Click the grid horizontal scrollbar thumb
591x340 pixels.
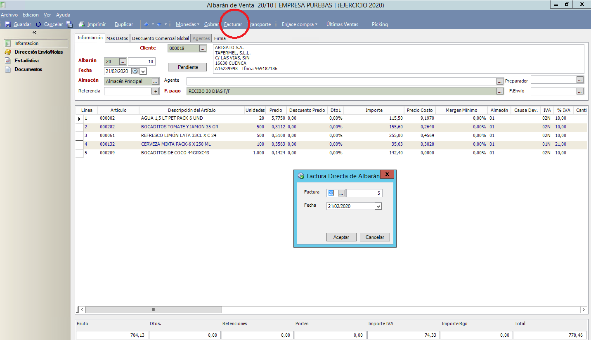click(x=154, y=309)
